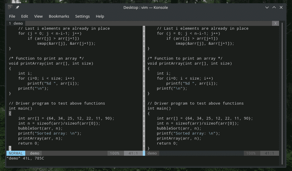Viewport: 292px width, 171px height.
Task: Open the View menu
Action: click(38, 16)
